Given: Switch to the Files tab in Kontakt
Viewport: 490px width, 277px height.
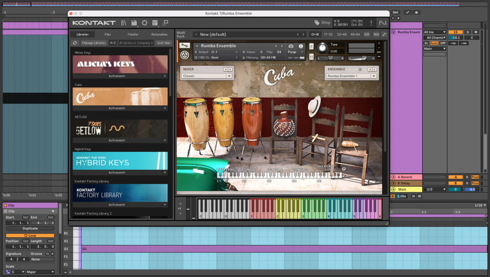Looking at the screenshot, I should point(108,34).
